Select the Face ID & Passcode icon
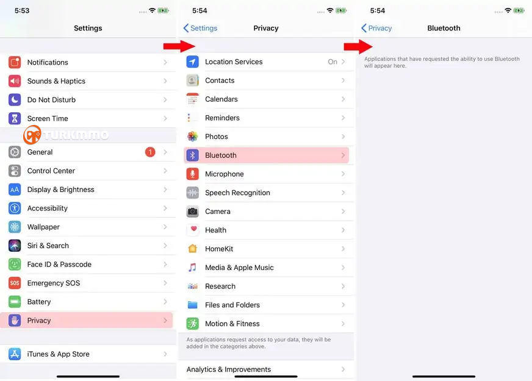 pyautogui.click(x=15, y=265)
